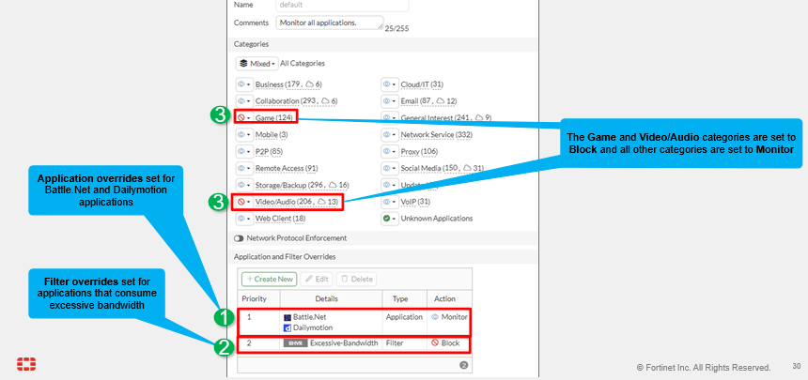Click the Priority column header

click(x=254, y=298)
